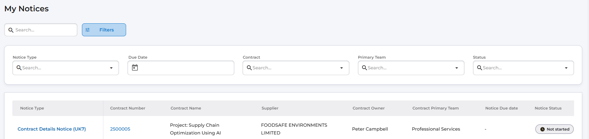The height and width of the screenshot is (139, 589).
Task: Click the Notice Type column header
Action: 32,108
